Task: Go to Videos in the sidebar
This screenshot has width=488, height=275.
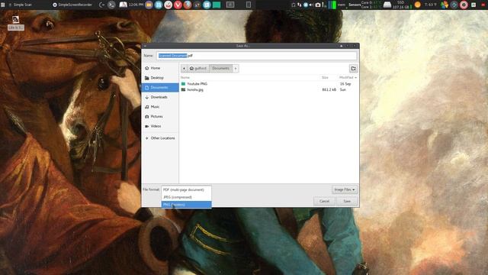Action: [x=160, y=126]
